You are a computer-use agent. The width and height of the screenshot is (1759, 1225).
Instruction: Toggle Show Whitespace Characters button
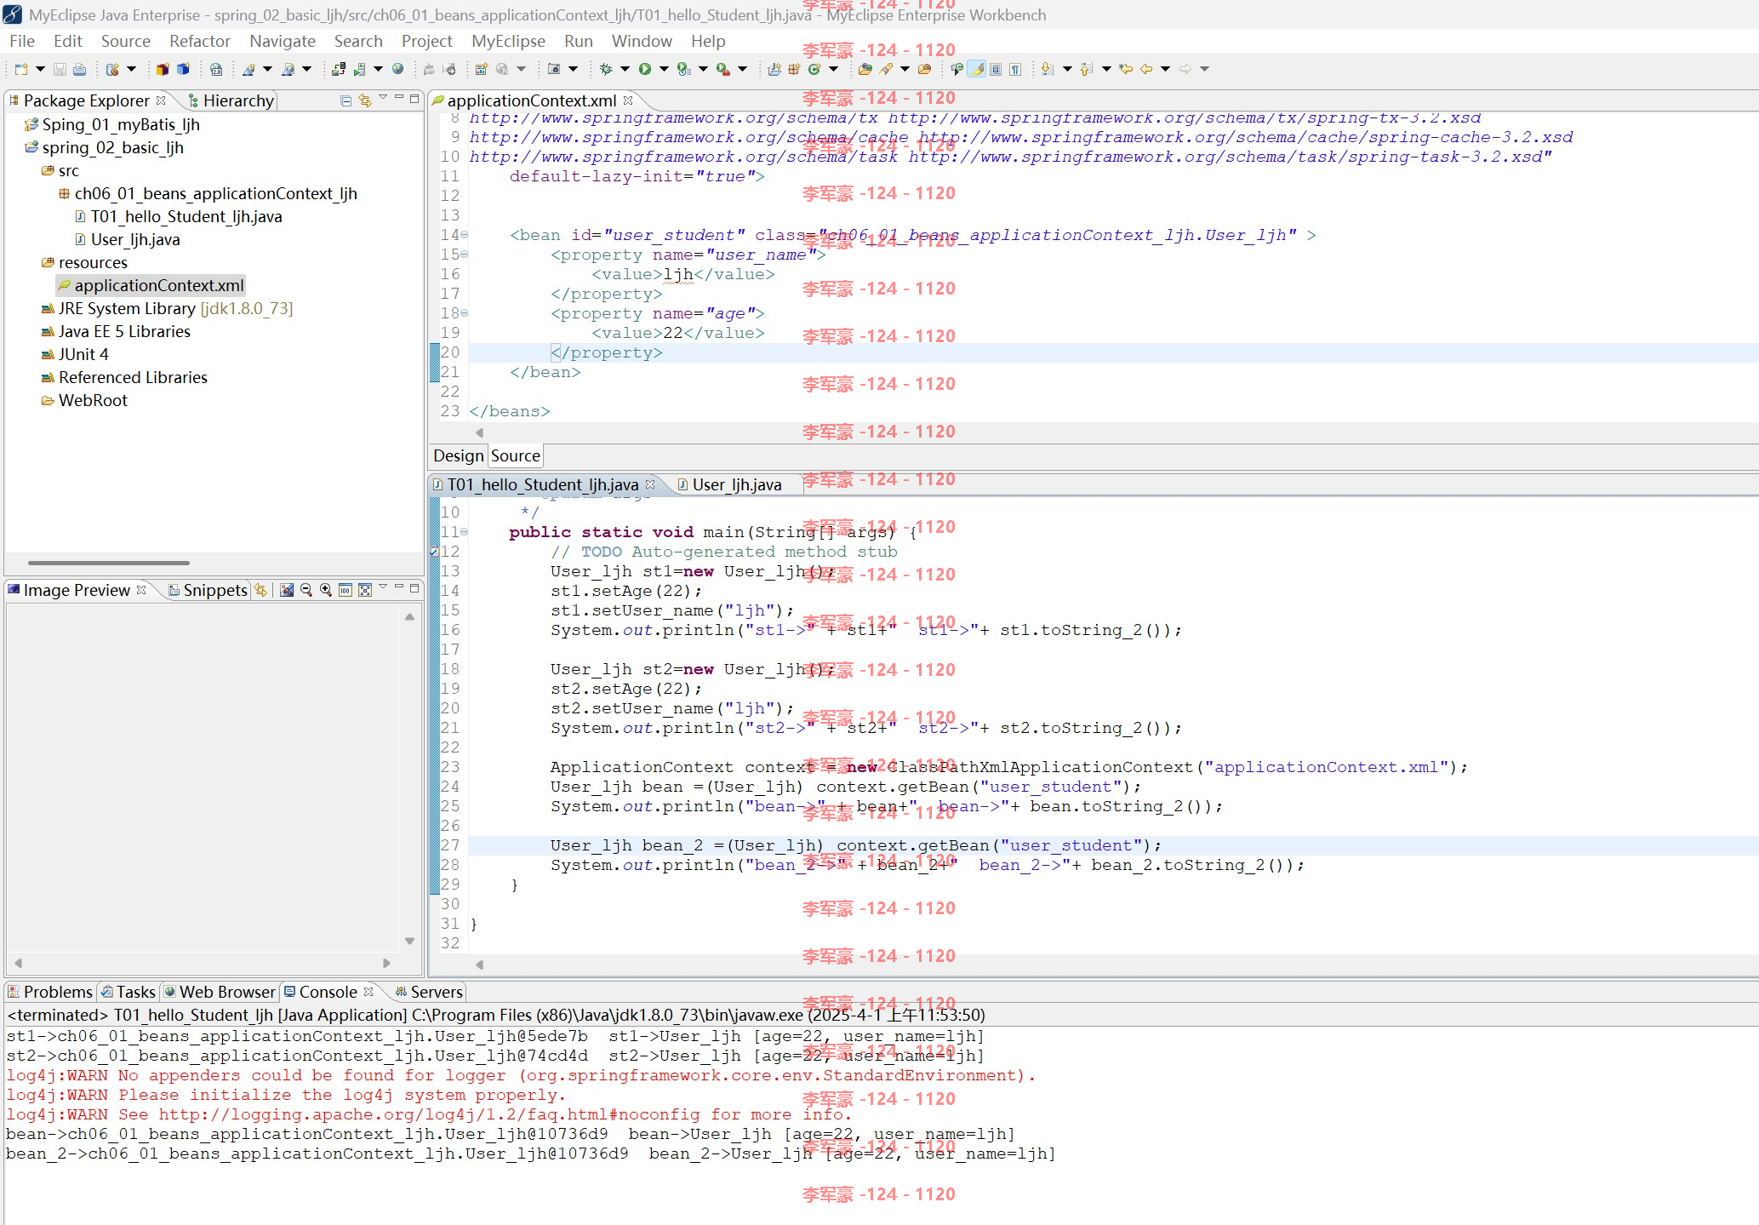pyautogui.click(x=1015, y=69)
